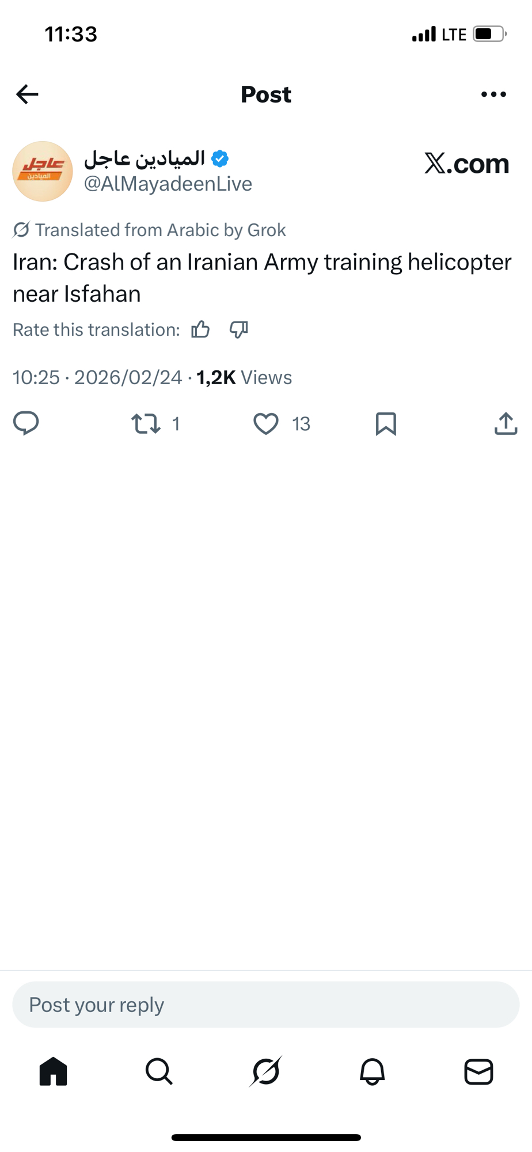
Task: Rate translation with thumbs up
Action: (200, 329)
